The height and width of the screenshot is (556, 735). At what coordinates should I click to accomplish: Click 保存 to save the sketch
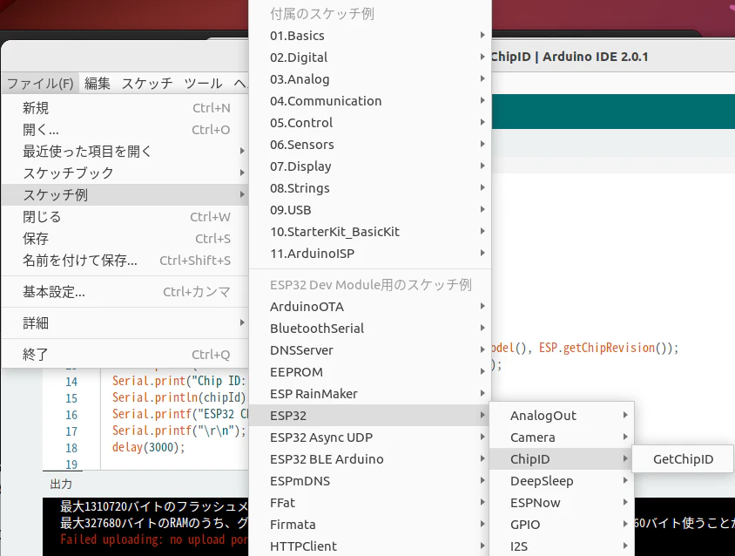coord(125,239)
